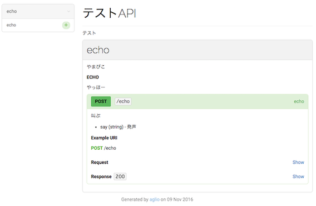Click the Response label

pos(101,176)
